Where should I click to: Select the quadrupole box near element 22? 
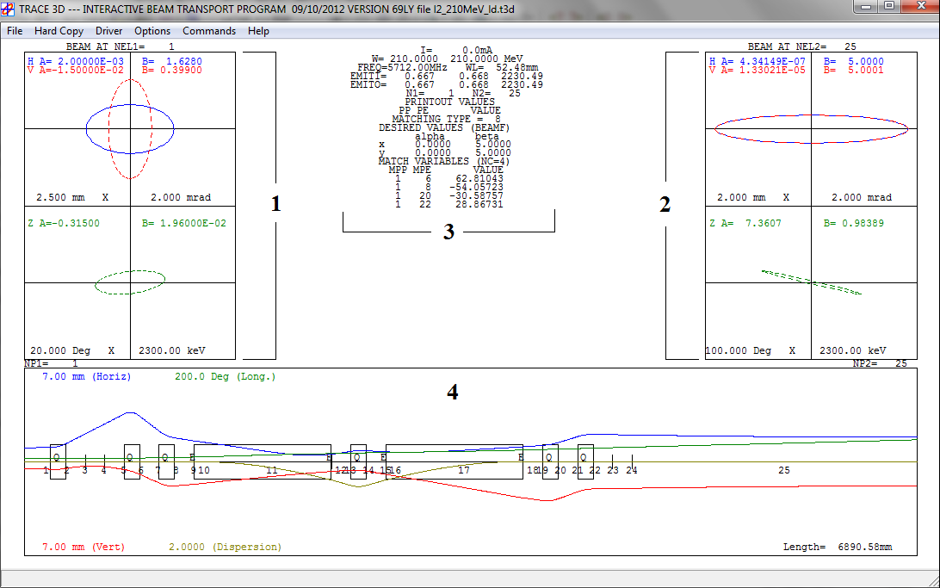coord(585,461)
